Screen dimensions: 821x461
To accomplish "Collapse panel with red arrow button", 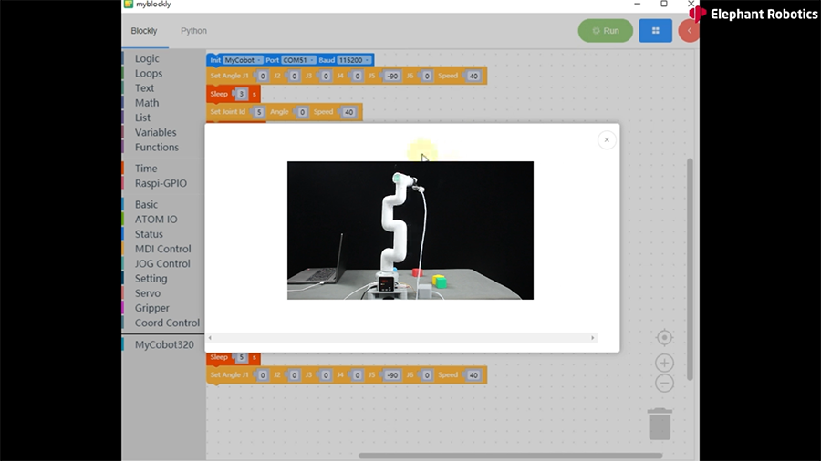I will point(689,31).
